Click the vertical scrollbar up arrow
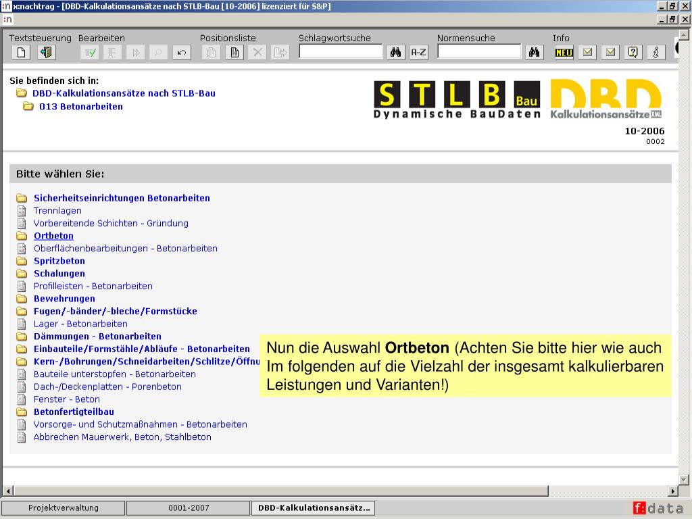The height and width of the screenshot is (519, 692). [684, 34]
